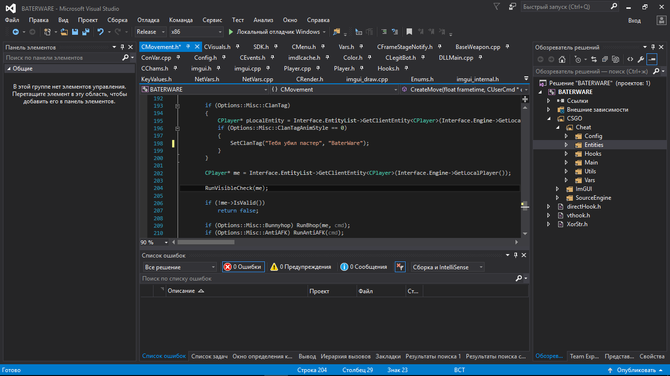Screen dimensions: 670x376
Task: Toggle pin on the CMovement.h* tab
Action: pyautogui.click(x=188, y=47)
